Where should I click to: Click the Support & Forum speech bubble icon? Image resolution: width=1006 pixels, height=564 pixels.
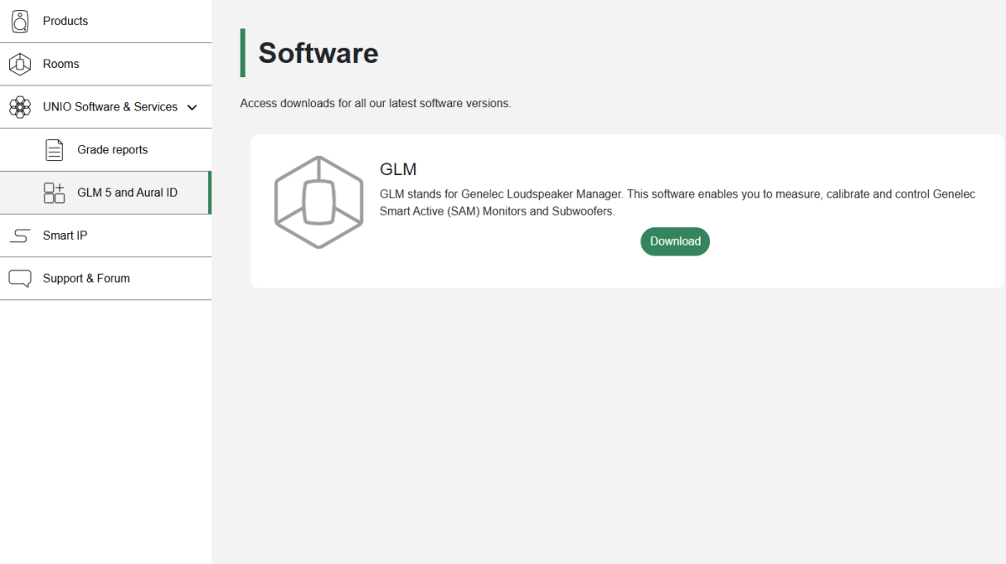(20, 279)
